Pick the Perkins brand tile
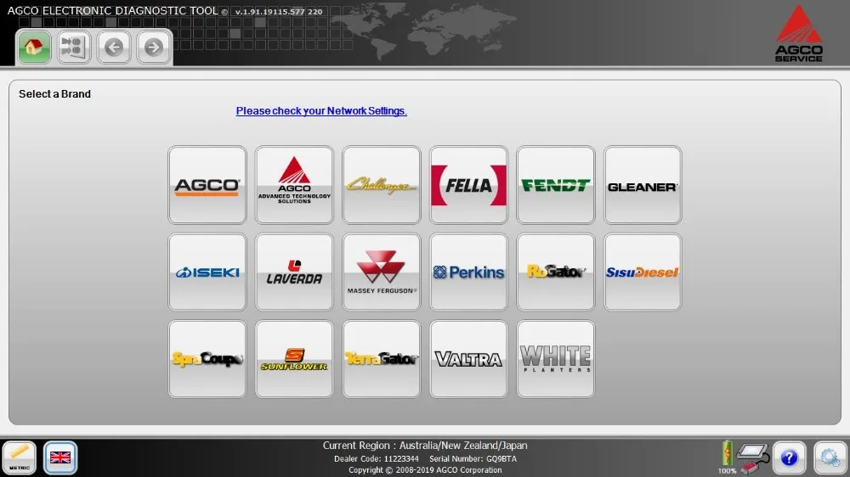 click(469, 272)
